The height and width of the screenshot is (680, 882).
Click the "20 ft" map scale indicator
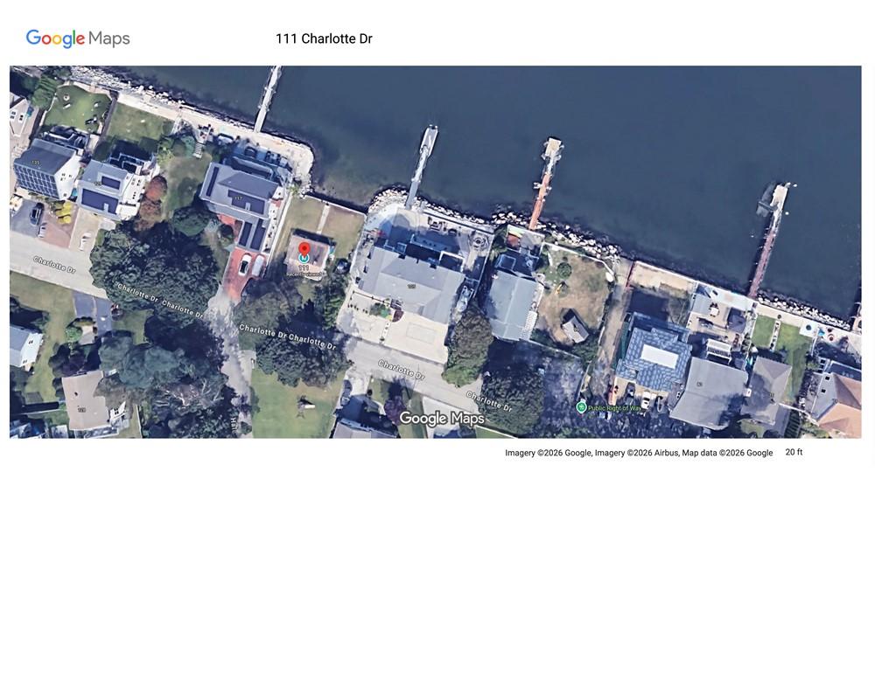(x=794, y=452)
